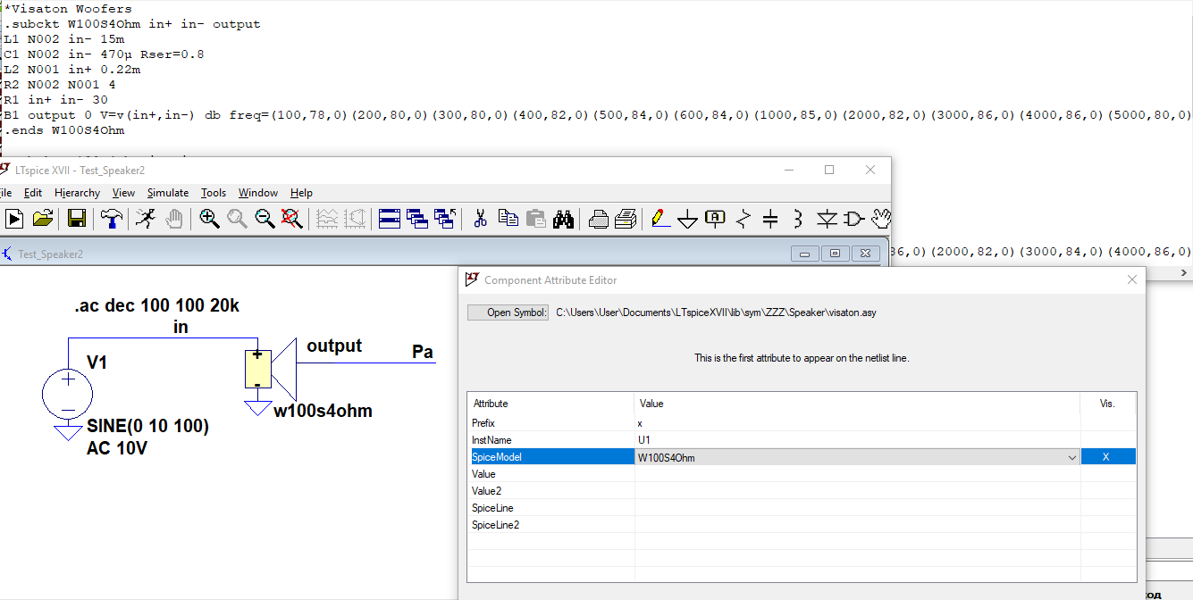Select the Value2 attribute row
Screen dimensions: 1193x600
(x=802, y=491)
